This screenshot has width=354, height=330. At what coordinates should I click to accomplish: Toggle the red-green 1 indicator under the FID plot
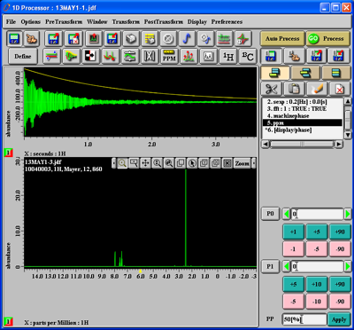coord(8,153)
